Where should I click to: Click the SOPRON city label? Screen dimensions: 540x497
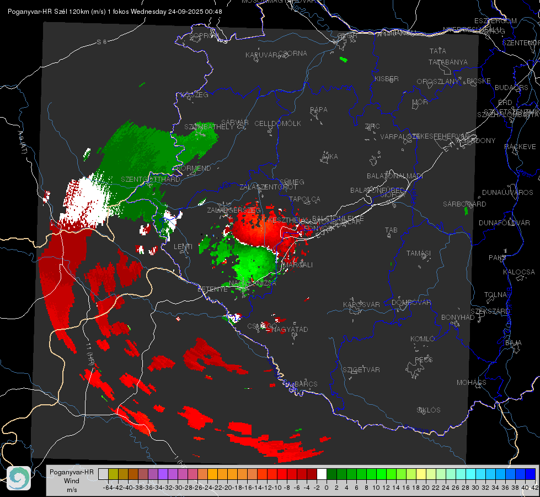click(x=204, y=35)
